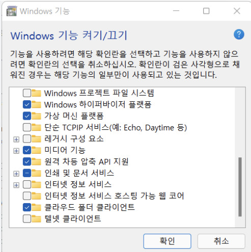Click folder icon beside 인터넷 정보 서비스 호스팅 가능 웹 코어
The image size is (251, 252).
36,196
